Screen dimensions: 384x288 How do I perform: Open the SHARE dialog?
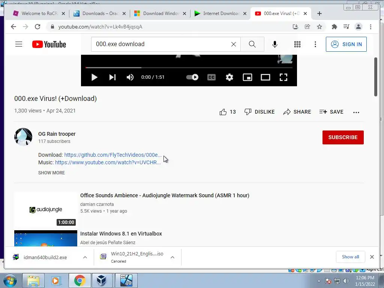click(297, 112)
